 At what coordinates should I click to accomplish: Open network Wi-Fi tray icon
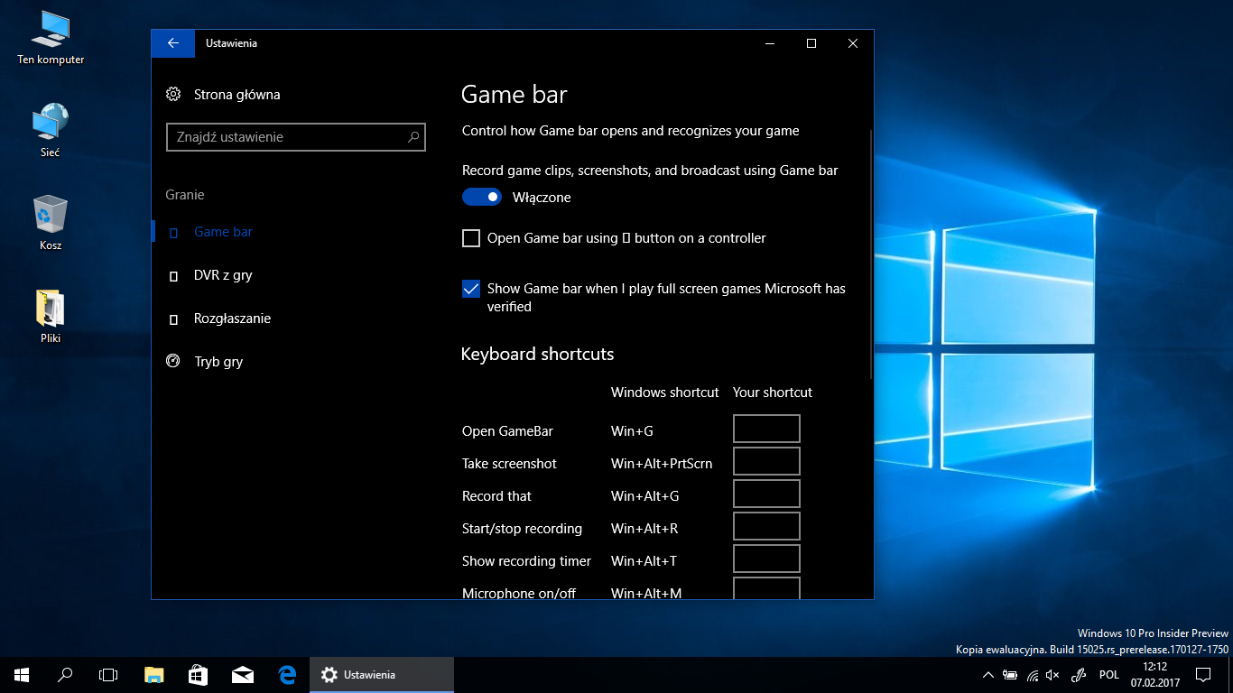pyautogui.click(x=1032, y=675)
